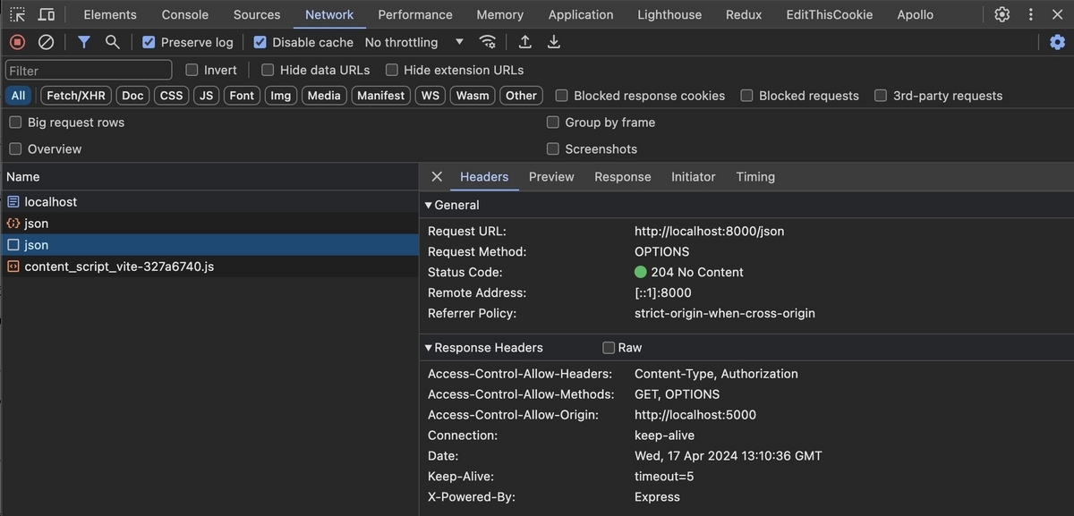Click the import HAR file upload icon
The image size is (1074, 516).
coord(525,42)
